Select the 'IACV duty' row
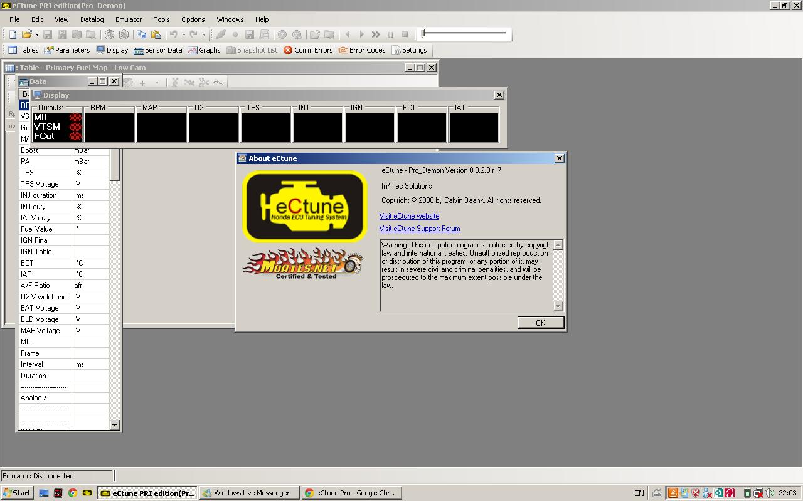Screen dimensions: 803x501 click(64, 218)
